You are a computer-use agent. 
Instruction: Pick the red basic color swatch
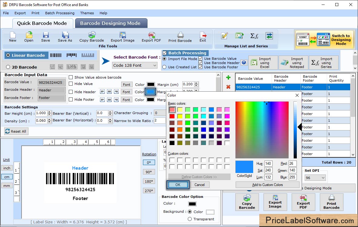point(172,116)
